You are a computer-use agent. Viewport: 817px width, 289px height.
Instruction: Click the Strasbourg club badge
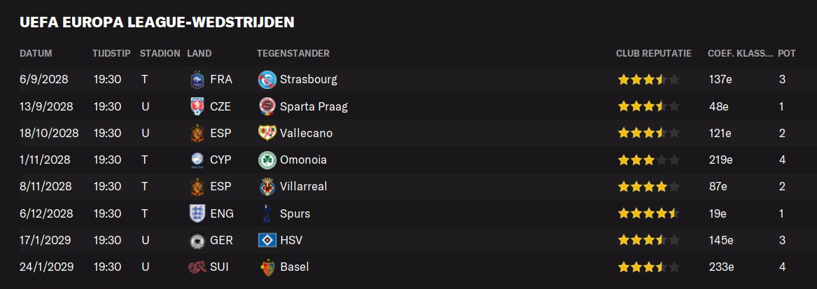point(267,80)
